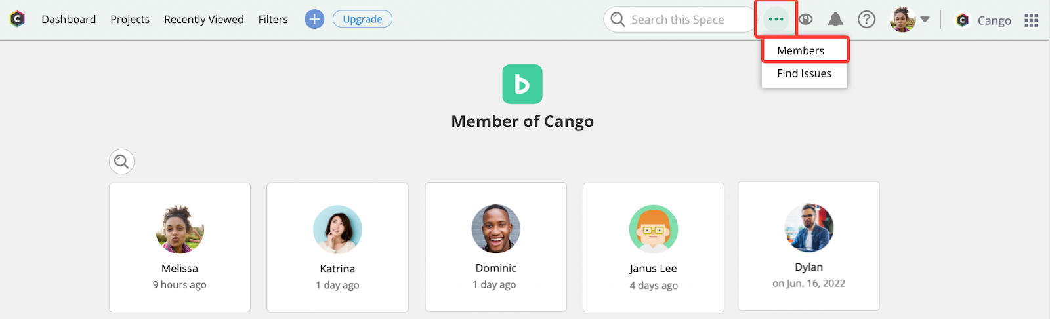Open the Cango space switcher
Viewport: 1050px width, 319px height.
coord(983,20)
